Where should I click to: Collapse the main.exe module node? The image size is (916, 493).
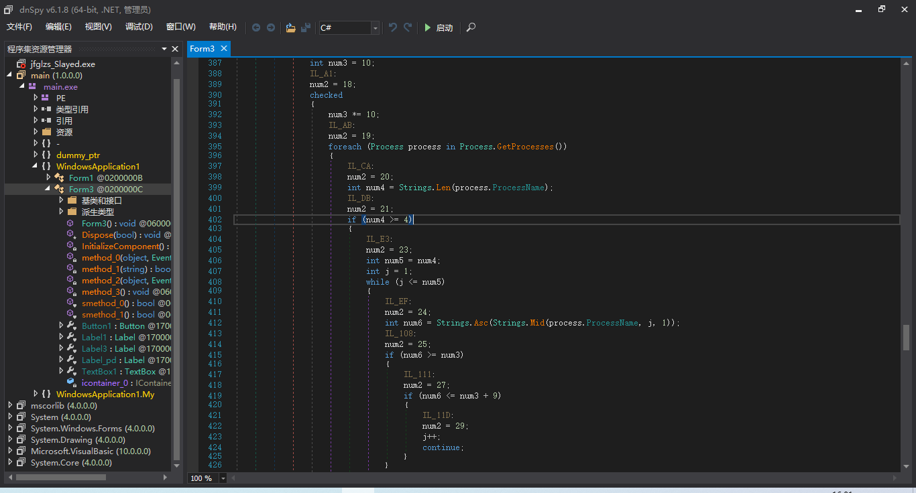[x=21, y=87]
